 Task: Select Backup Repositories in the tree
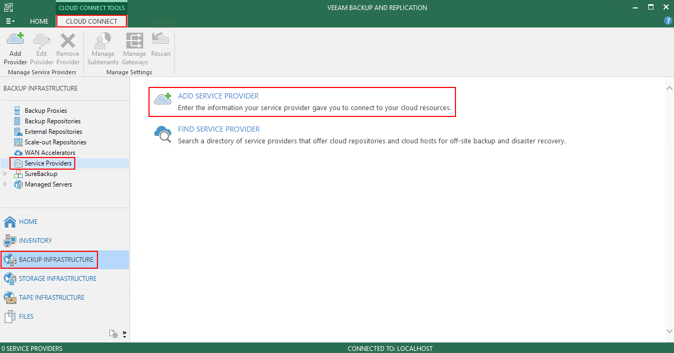[x=53, y=121]
